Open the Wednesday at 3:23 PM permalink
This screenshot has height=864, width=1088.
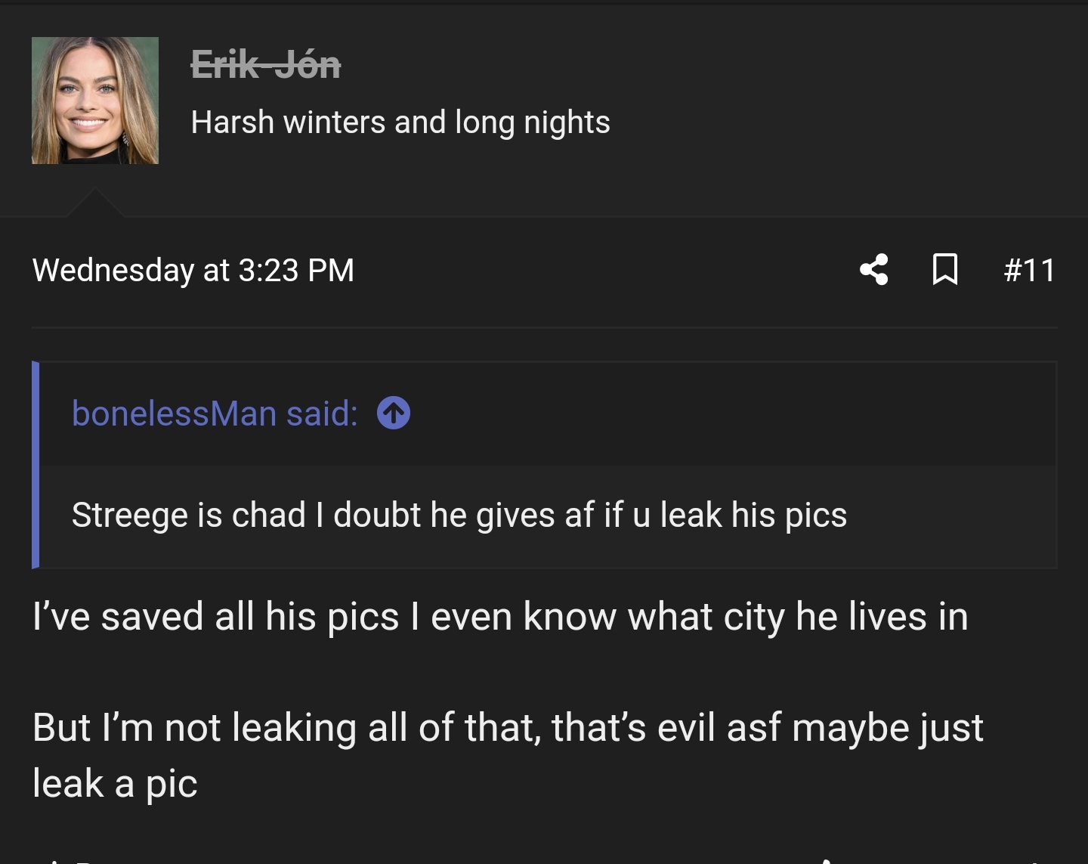pos(193,270)
